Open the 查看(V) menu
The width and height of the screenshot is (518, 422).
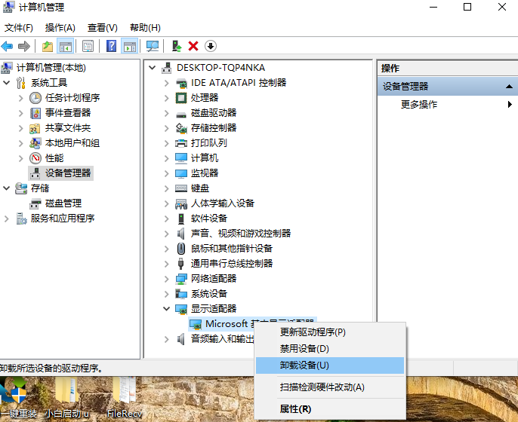point(102,28)
